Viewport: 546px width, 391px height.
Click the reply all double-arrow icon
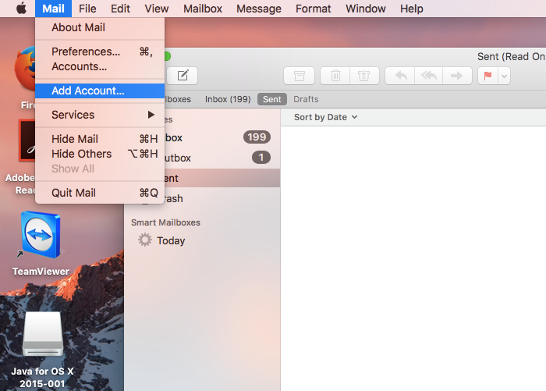[429, 76]
